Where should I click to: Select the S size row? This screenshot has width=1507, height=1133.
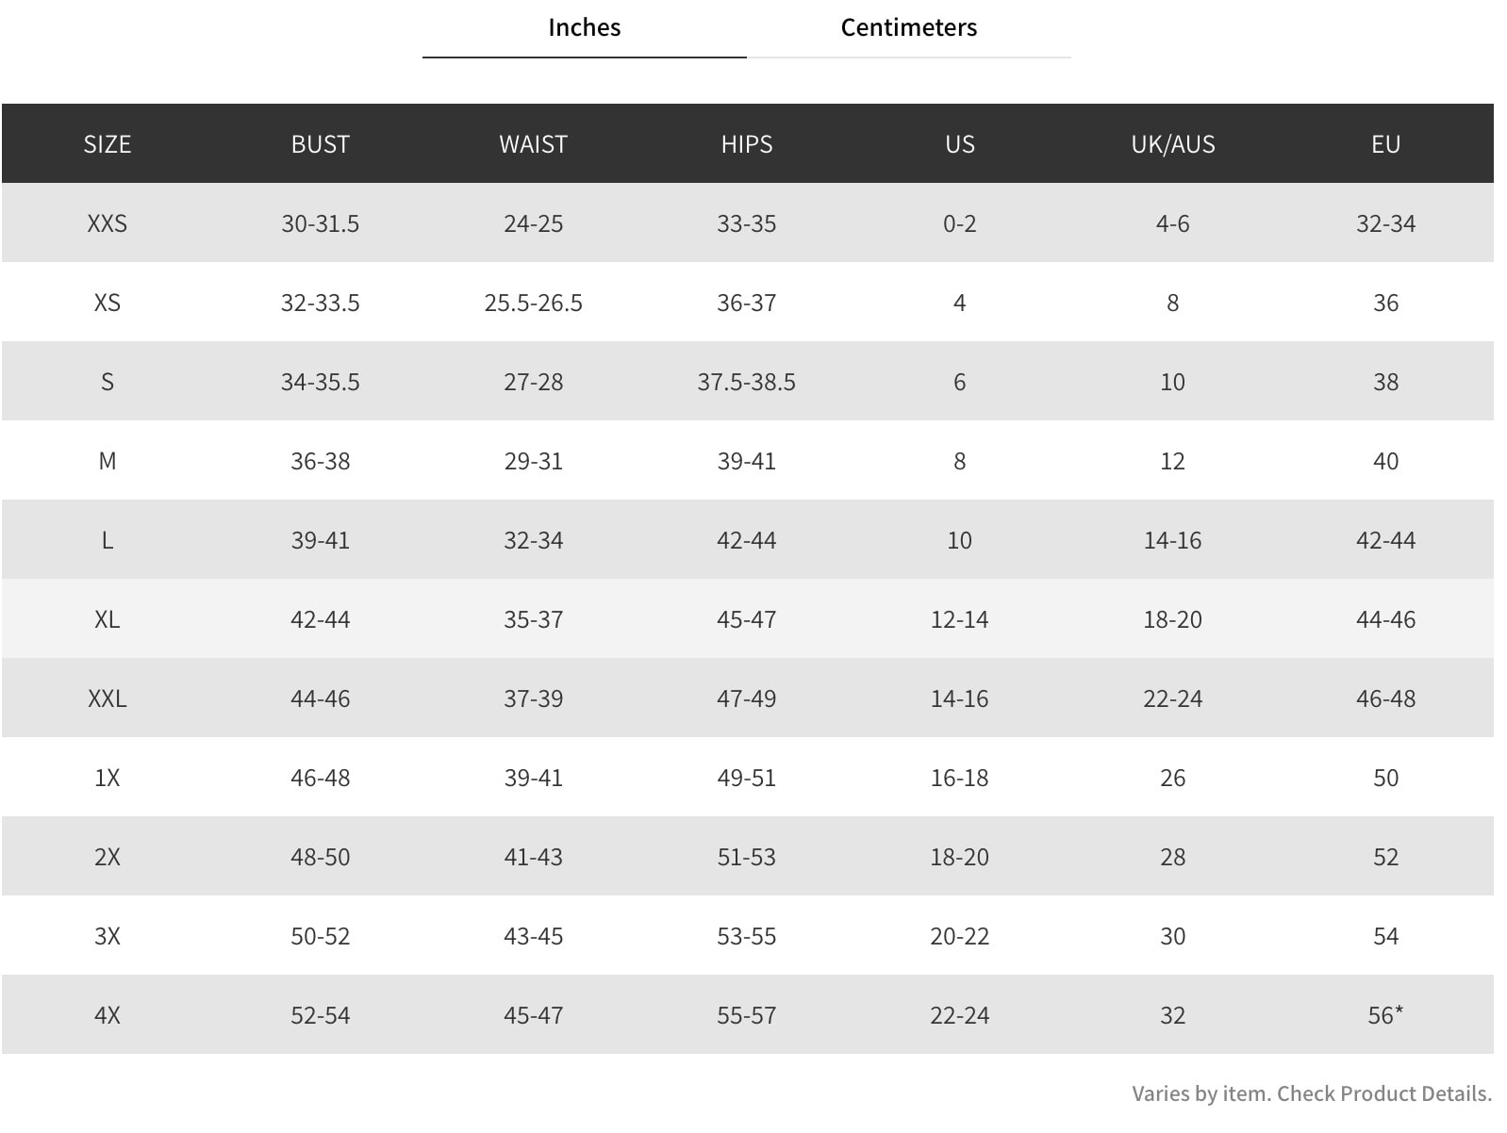(x=108, y=382)
